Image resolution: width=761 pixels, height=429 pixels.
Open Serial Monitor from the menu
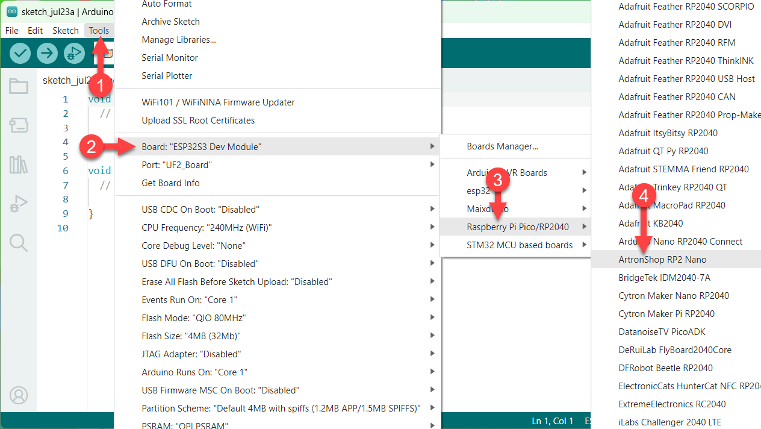[278, 58]
